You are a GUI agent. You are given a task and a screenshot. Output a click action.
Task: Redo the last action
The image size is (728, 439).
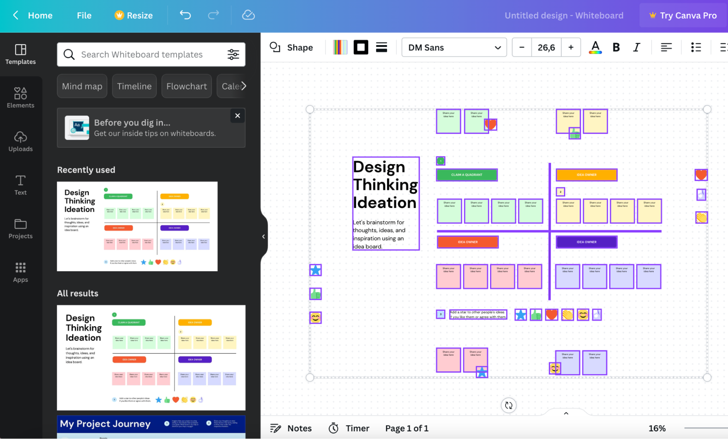(213, 15)
